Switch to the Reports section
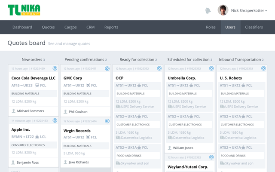Image resolution: width=275 pixels, height=172 pixels. [x=111, y=27]
